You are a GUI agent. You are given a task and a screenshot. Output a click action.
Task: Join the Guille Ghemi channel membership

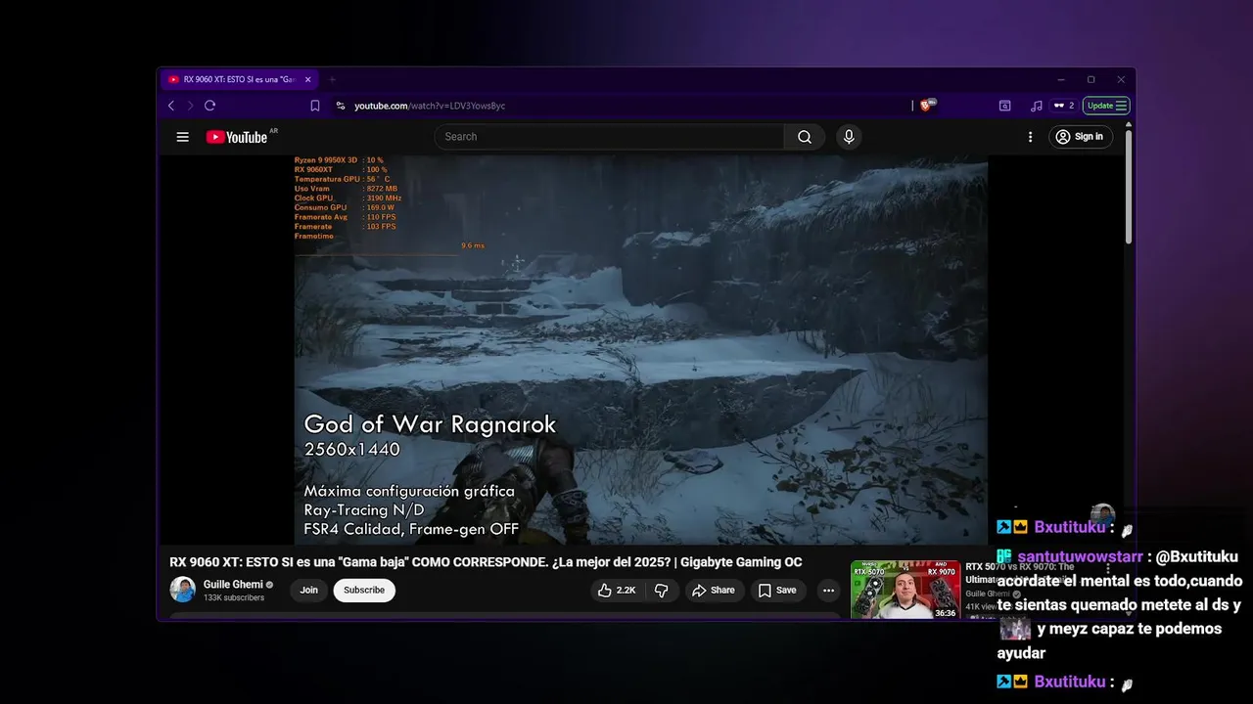(309, 591)
